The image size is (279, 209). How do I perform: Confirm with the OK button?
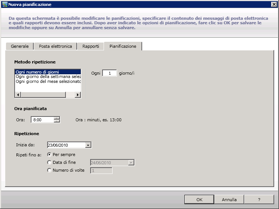click(199, 200)
